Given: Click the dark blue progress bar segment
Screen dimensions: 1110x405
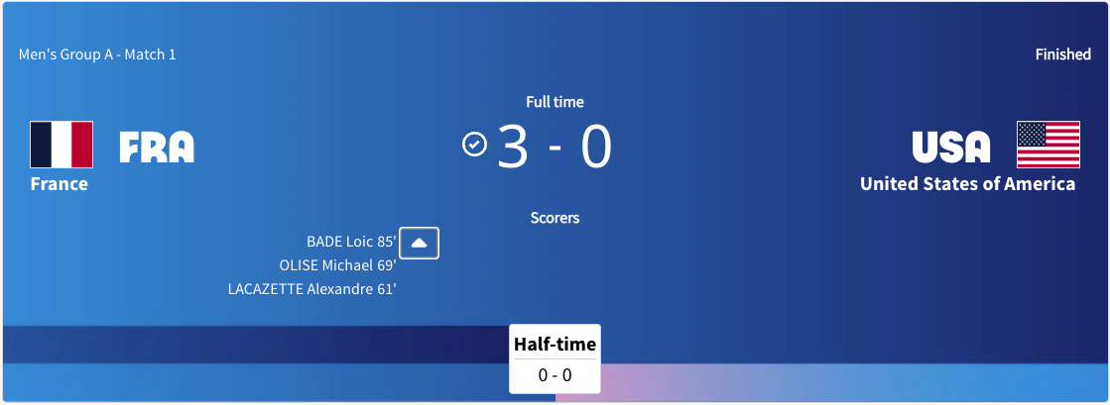Looking at the screenshot, I should tap(256, 345).
